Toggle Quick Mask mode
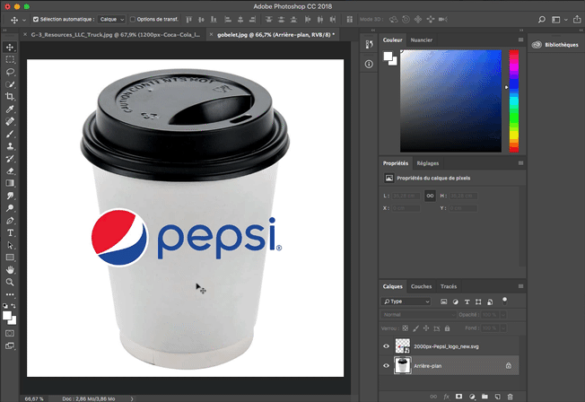The width and height of the screenshot is (585, 402). pyautogui.click(x=10, y=333)
